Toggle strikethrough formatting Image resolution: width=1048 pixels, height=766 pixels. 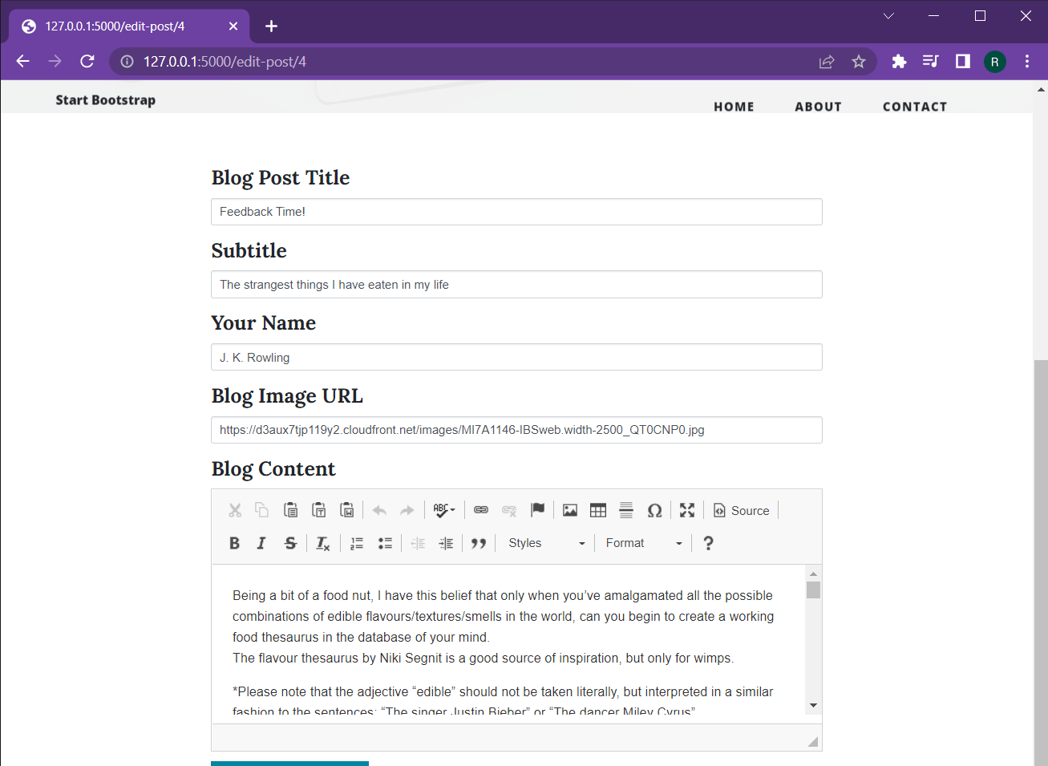tap(290, 543)
